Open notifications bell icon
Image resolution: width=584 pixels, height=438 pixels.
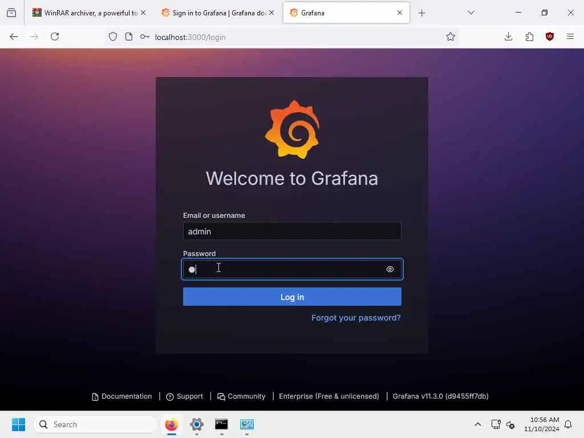pyautogui.click(x=568, y=424)
